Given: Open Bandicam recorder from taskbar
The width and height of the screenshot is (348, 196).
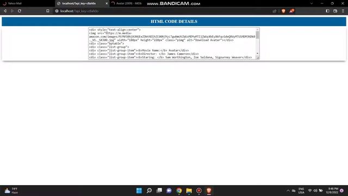Looking at the screenshot, I should (x=199, y=191).
